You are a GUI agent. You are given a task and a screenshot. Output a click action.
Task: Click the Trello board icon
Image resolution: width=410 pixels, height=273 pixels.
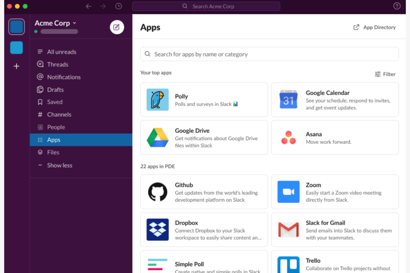click(x=288, y=265)
